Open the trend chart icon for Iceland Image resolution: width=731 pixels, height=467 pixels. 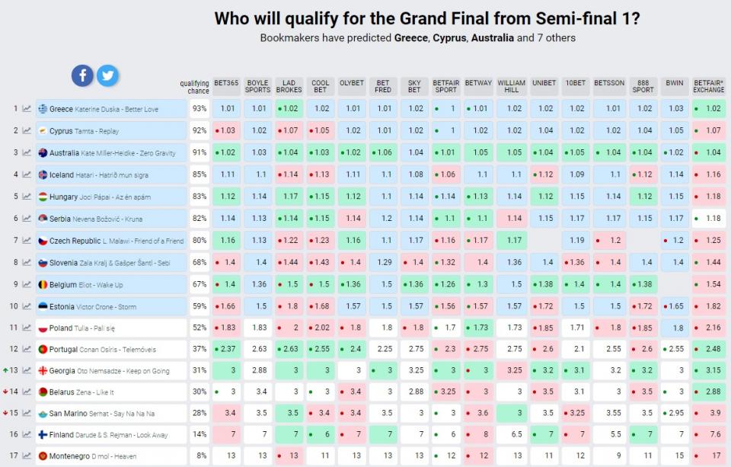coord(27,175)
